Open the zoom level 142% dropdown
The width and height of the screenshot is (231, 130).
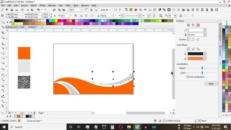[81, 10]
